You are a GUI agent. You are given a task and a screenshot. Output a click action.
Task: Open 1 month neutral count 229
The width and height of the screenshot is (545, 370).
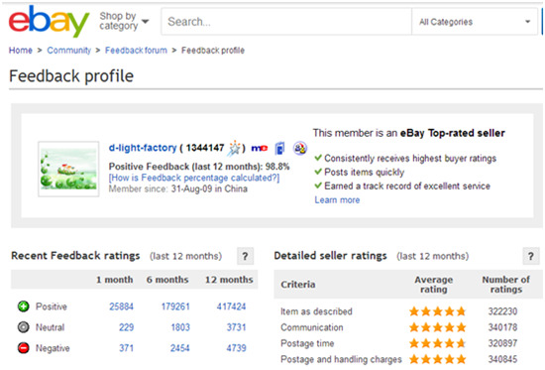coord(126,327)
